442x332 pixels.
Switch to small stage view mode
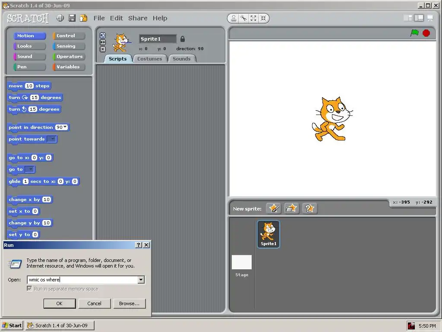[408, 18]
